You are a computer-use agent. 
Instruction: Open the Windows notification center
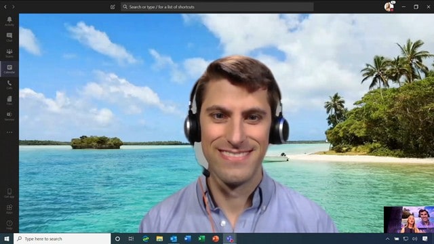(x=425, y=239)
